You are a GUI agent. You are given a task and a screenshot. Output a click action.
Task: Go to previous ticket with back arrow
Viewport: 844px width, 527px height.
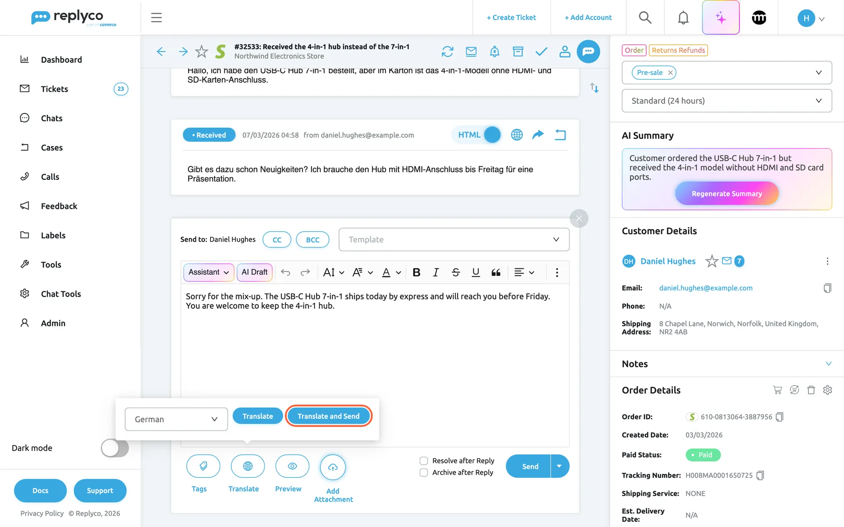point(161,52)
